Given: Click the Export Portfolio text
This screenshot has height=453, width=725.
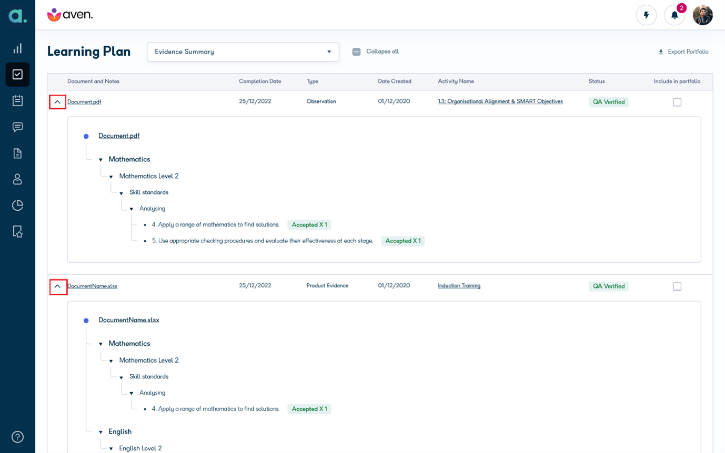Looking at the screenshot, I should click(x=688, y=52).
